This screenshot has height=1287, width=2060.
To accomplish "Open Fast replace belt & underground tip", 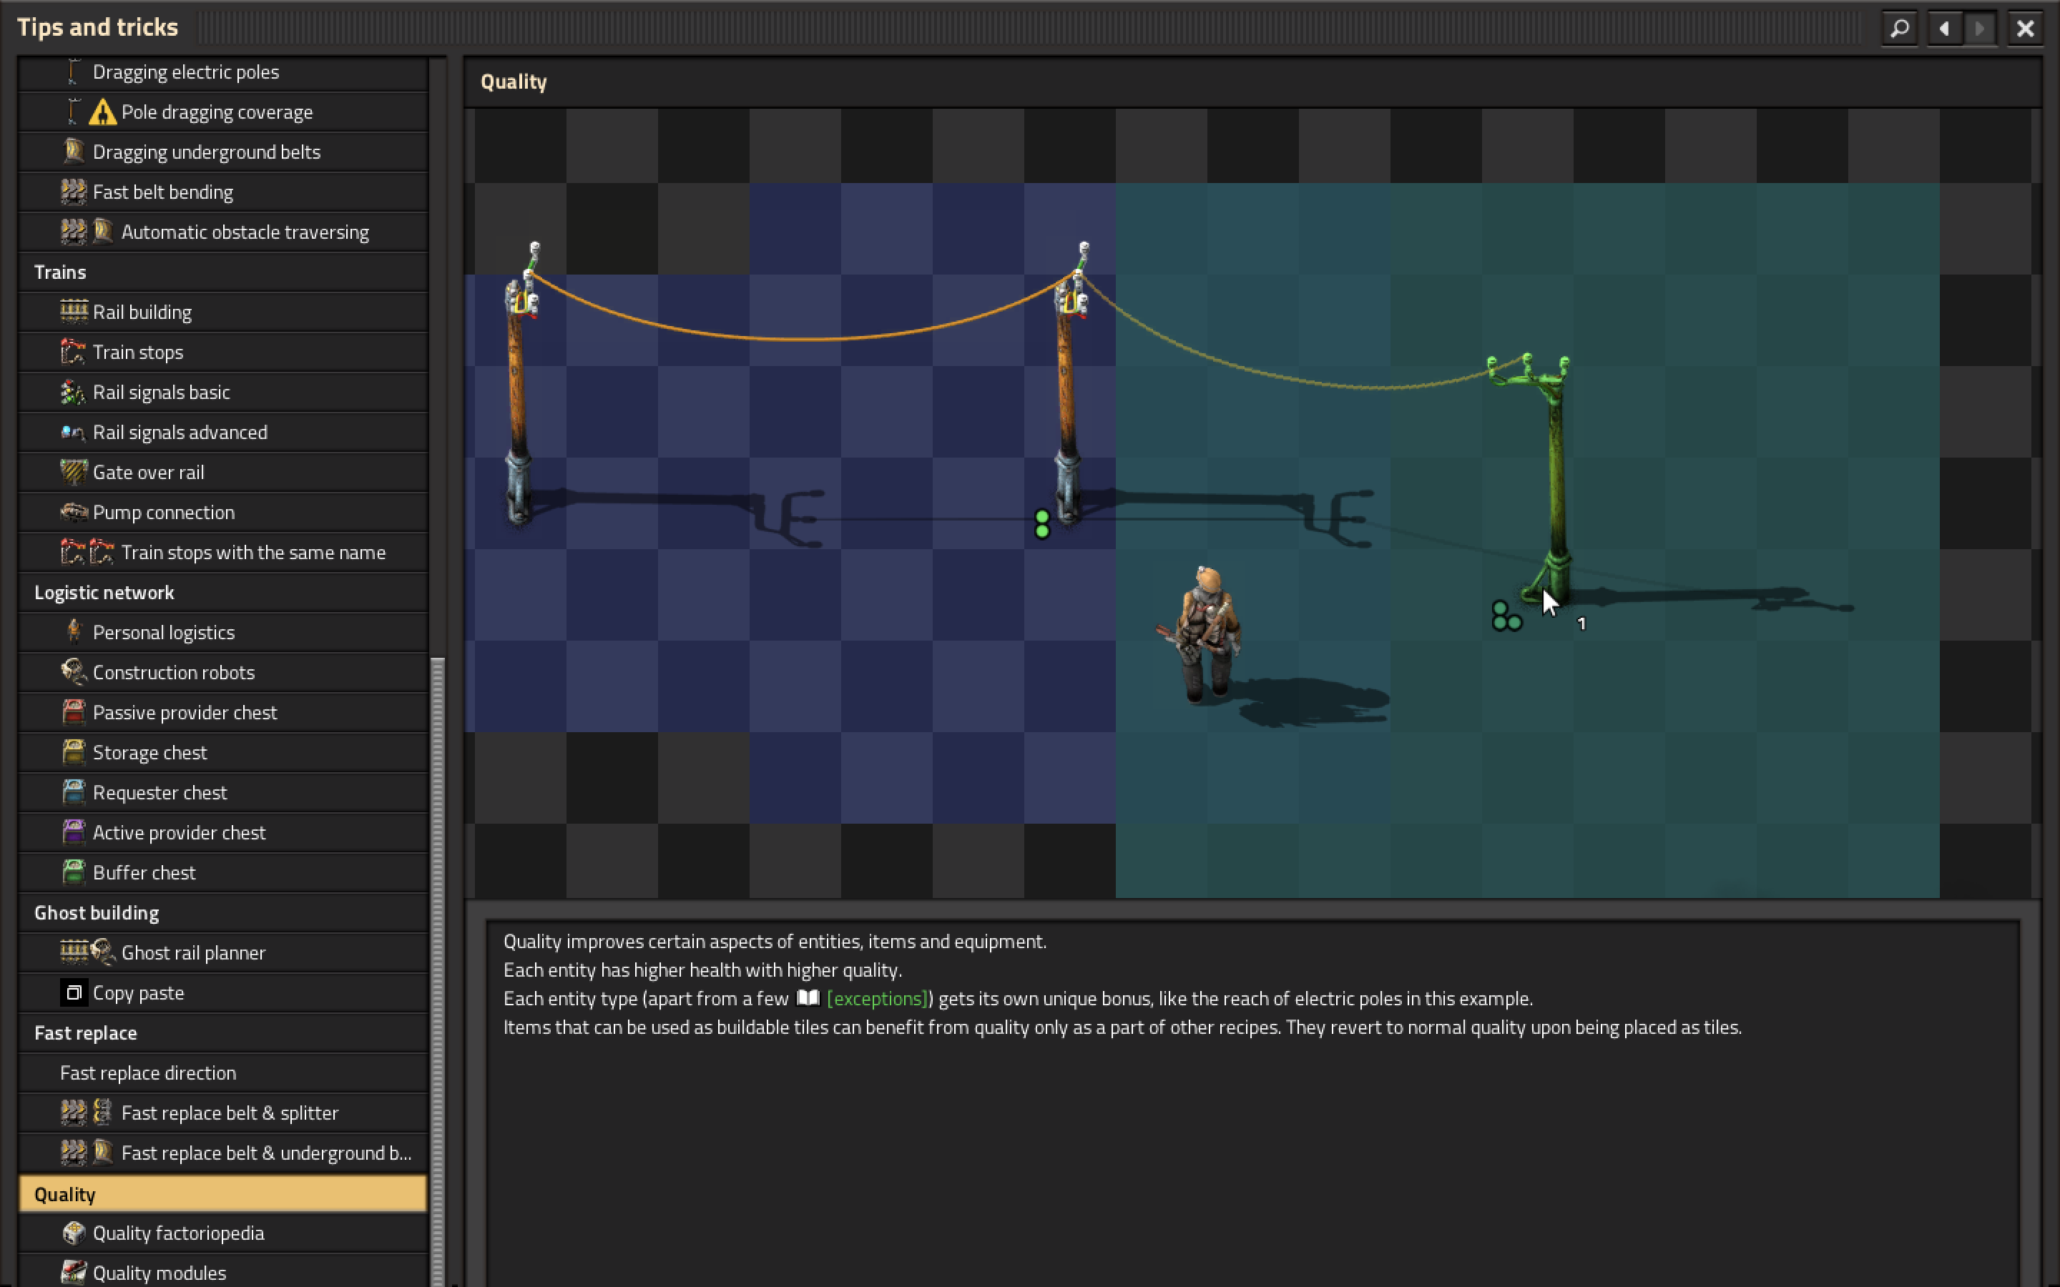I will click(x=223, y=1153).
